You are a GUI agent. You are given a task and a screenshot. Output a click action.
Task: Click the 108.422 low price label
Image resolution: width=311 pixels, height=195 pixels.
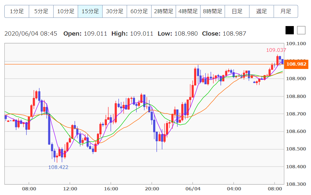[58, 167]
